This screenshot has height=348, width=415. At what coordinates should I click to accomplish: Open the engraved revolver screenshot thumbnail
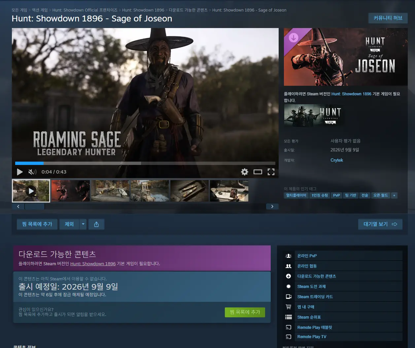click(x=110, y=191)
